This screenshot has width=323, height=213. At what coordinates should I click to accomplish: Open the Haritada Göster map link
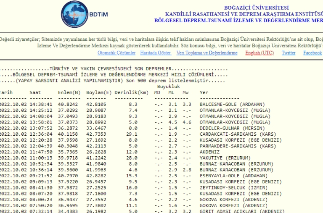(x=155, y=53)
